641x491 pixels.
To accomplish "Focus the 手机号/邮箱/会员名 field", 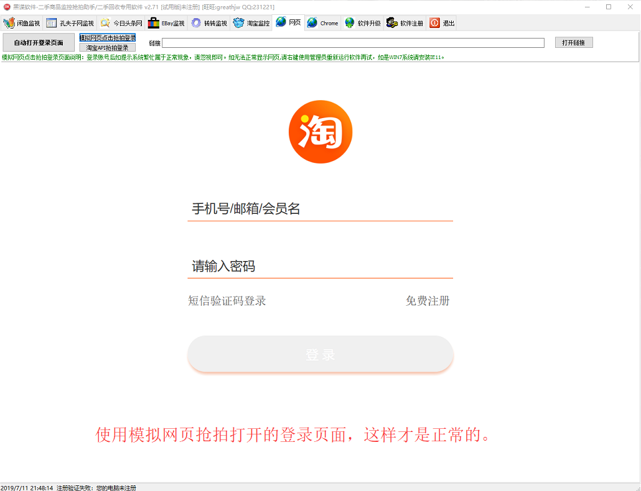I will click(x=320, y=209).
